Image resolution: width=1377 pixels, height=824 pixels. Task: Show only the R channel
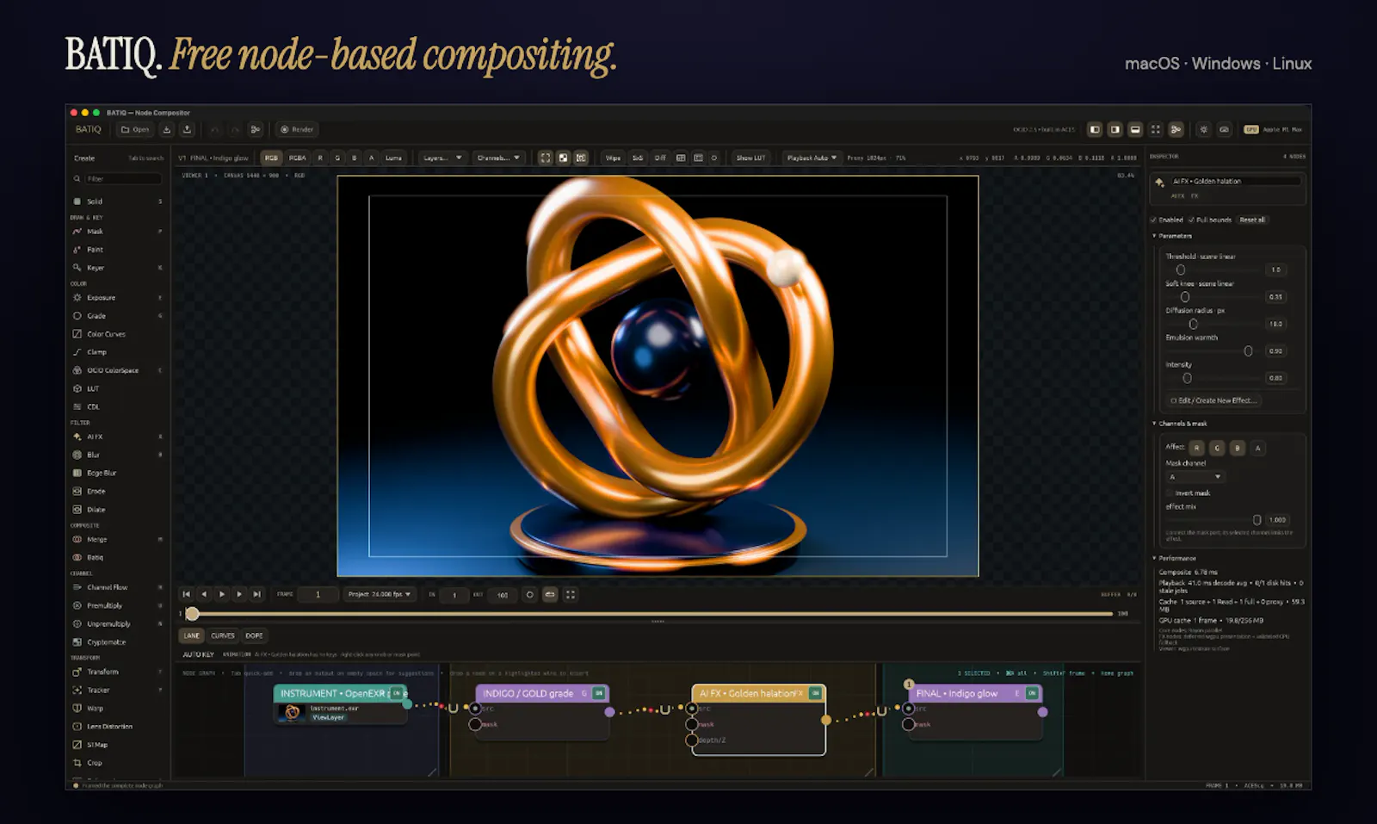click(320, 158)
